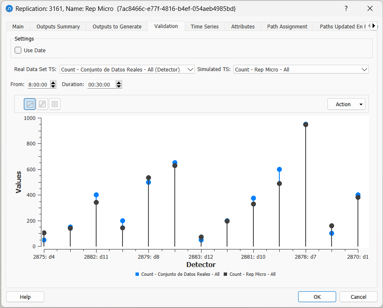Enable the Use Date checkbox
The height and width of the screenshot is (308, 383).
coord(18,50)
